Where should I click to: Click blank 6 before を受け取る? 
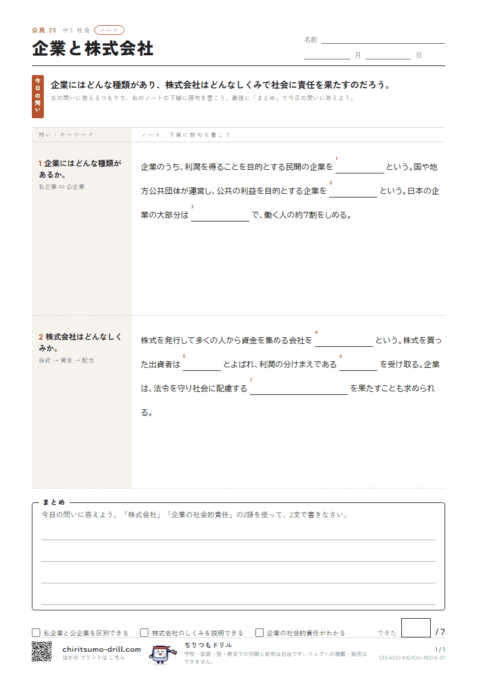(x=358, y=365)
